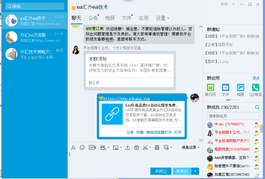Viewport: 265px width, 179px height.
Task: Click the green shield icon before the URL
Action: tap(101, 98)
